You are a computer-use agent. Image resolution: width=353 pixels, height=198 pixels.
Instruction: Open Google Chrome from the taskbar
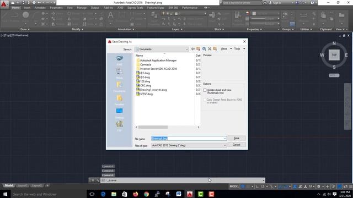pos(146,194)
